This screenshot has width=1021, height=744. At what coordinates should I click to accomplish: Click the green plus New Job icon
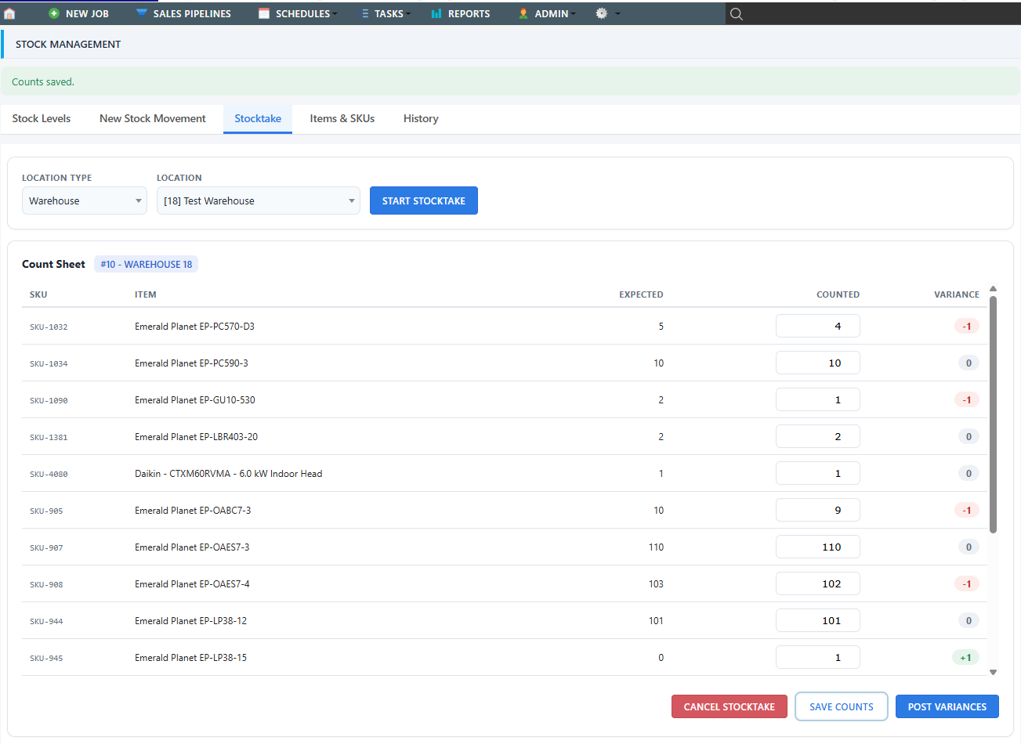coord(54,13)
